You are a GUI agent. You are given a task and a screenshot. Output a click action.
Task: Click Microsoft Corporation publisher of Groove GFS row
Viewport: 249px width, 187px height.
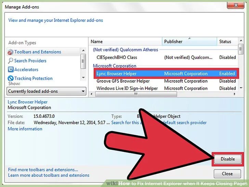pyautogui.click(x=186, y=81)
